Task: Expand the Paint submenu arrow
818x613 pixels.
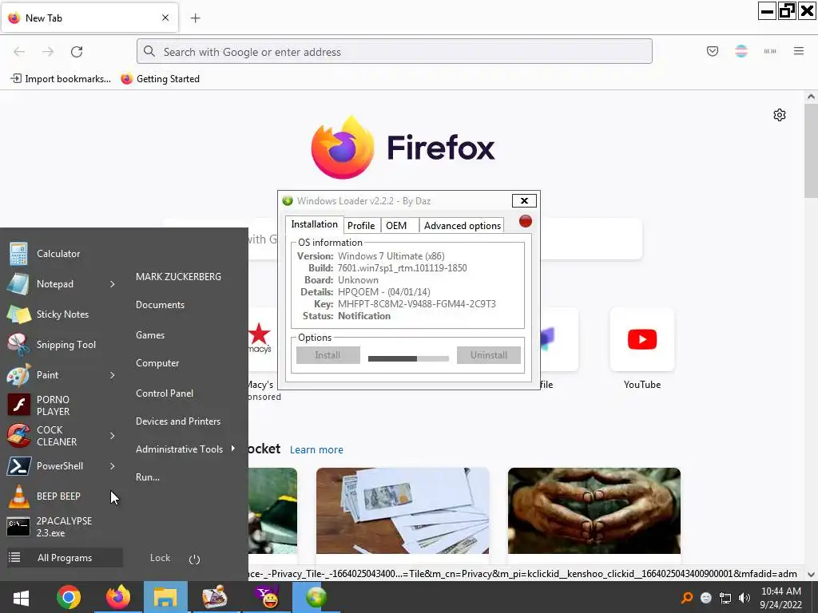Action: pos(113,375)
